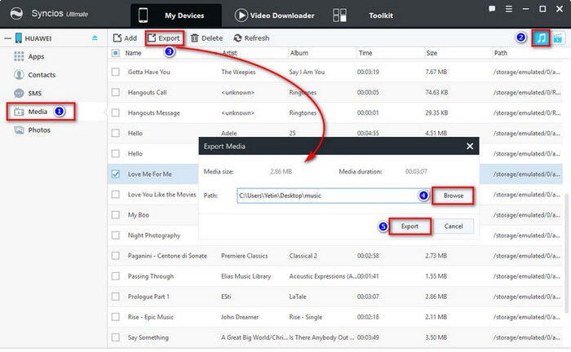Close the Export Media dialog
This screenshot has height=352, width=571.
pos(469,146)
